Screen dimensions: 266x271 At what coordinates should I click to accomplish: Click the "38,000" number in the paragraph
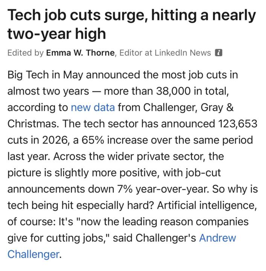173,91
